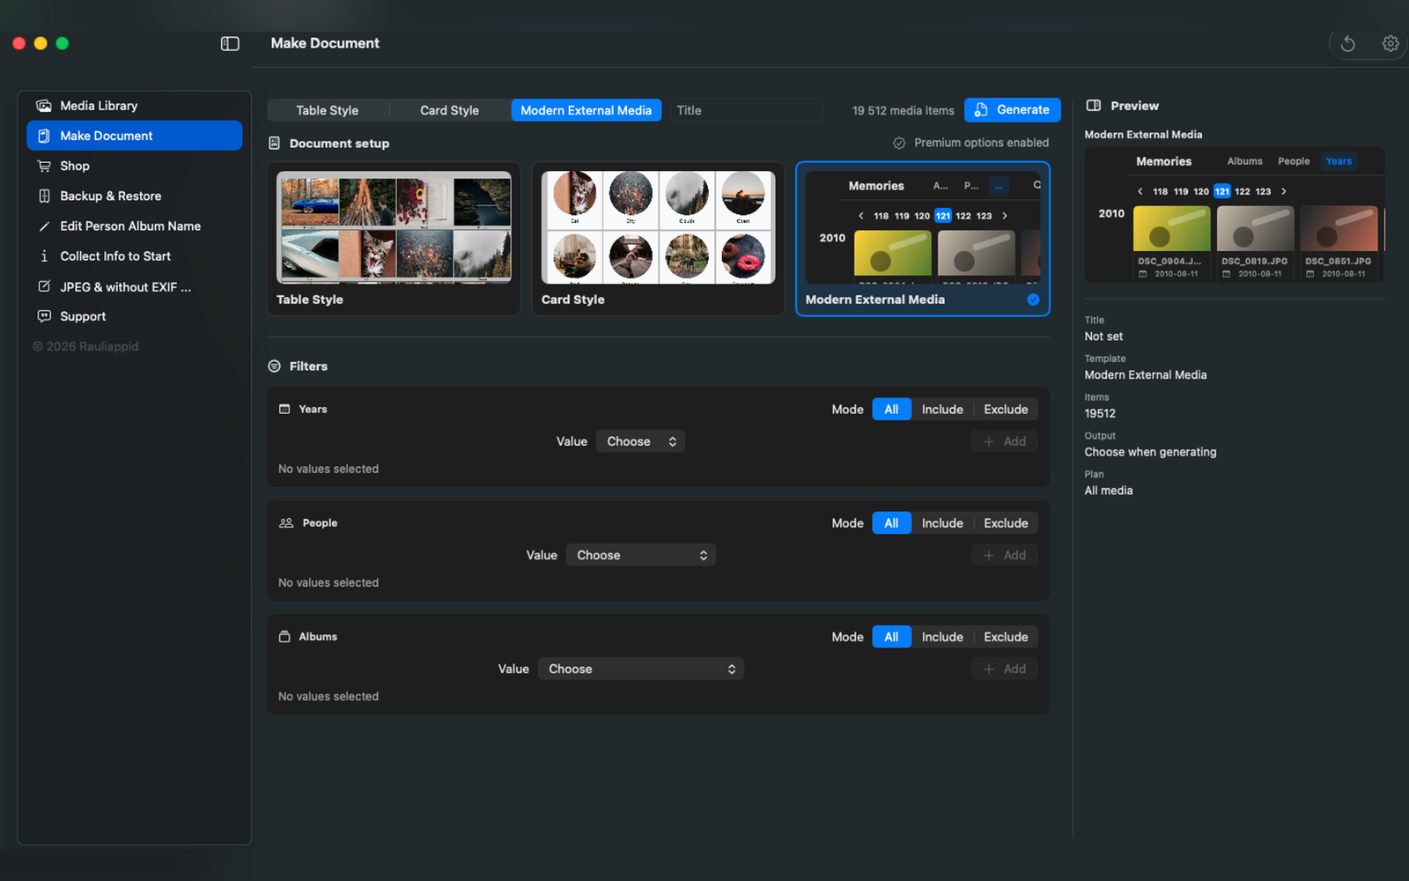
Task: Click Document setup section icon
Action: [274, 143]
